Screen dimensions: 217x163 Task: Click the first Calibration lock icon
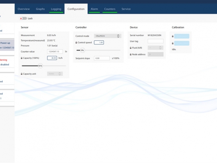click(x=173, y=36)
